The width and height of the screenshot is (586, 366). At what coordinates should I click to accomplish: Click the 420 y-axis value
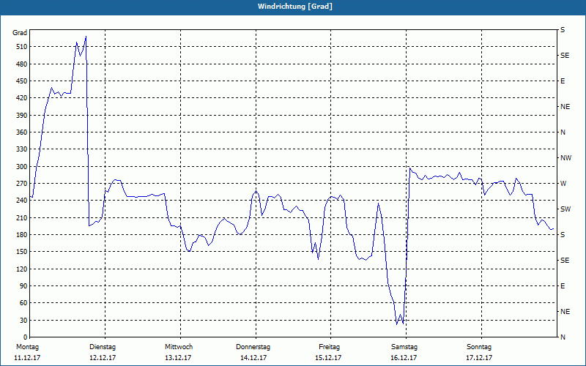21,98
